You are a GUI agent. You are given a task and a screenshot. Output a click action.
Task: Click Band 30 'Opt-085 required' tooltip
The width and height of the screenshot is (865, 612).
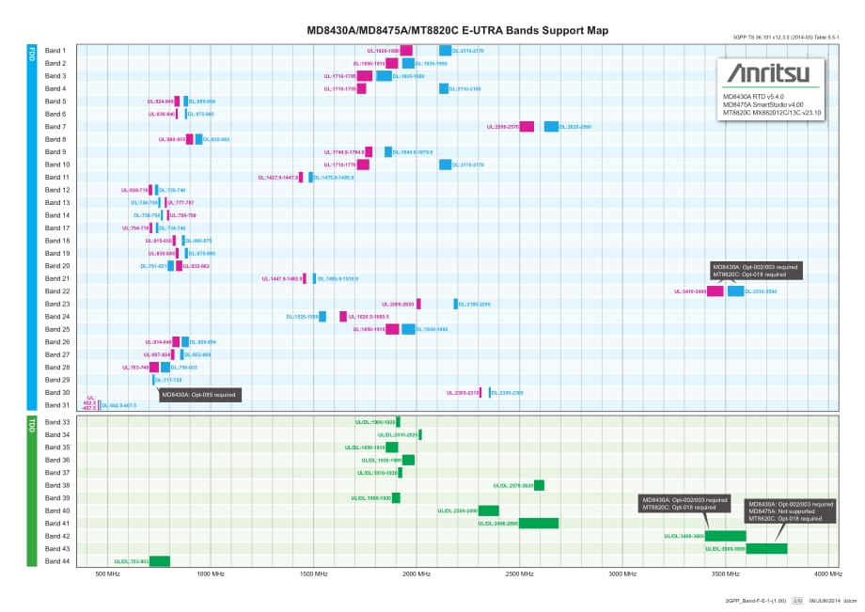point(200,395)
